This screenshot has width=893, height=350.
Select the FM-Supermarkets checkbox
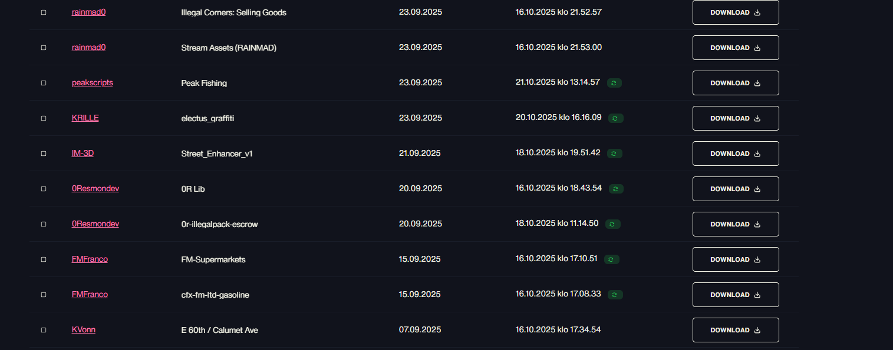pos(44,259)
